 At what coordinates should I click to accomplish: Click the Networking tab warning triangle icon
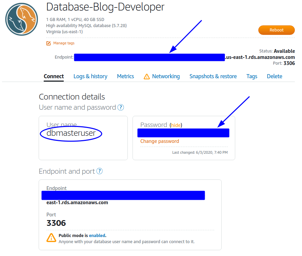(x=146, y=77)
